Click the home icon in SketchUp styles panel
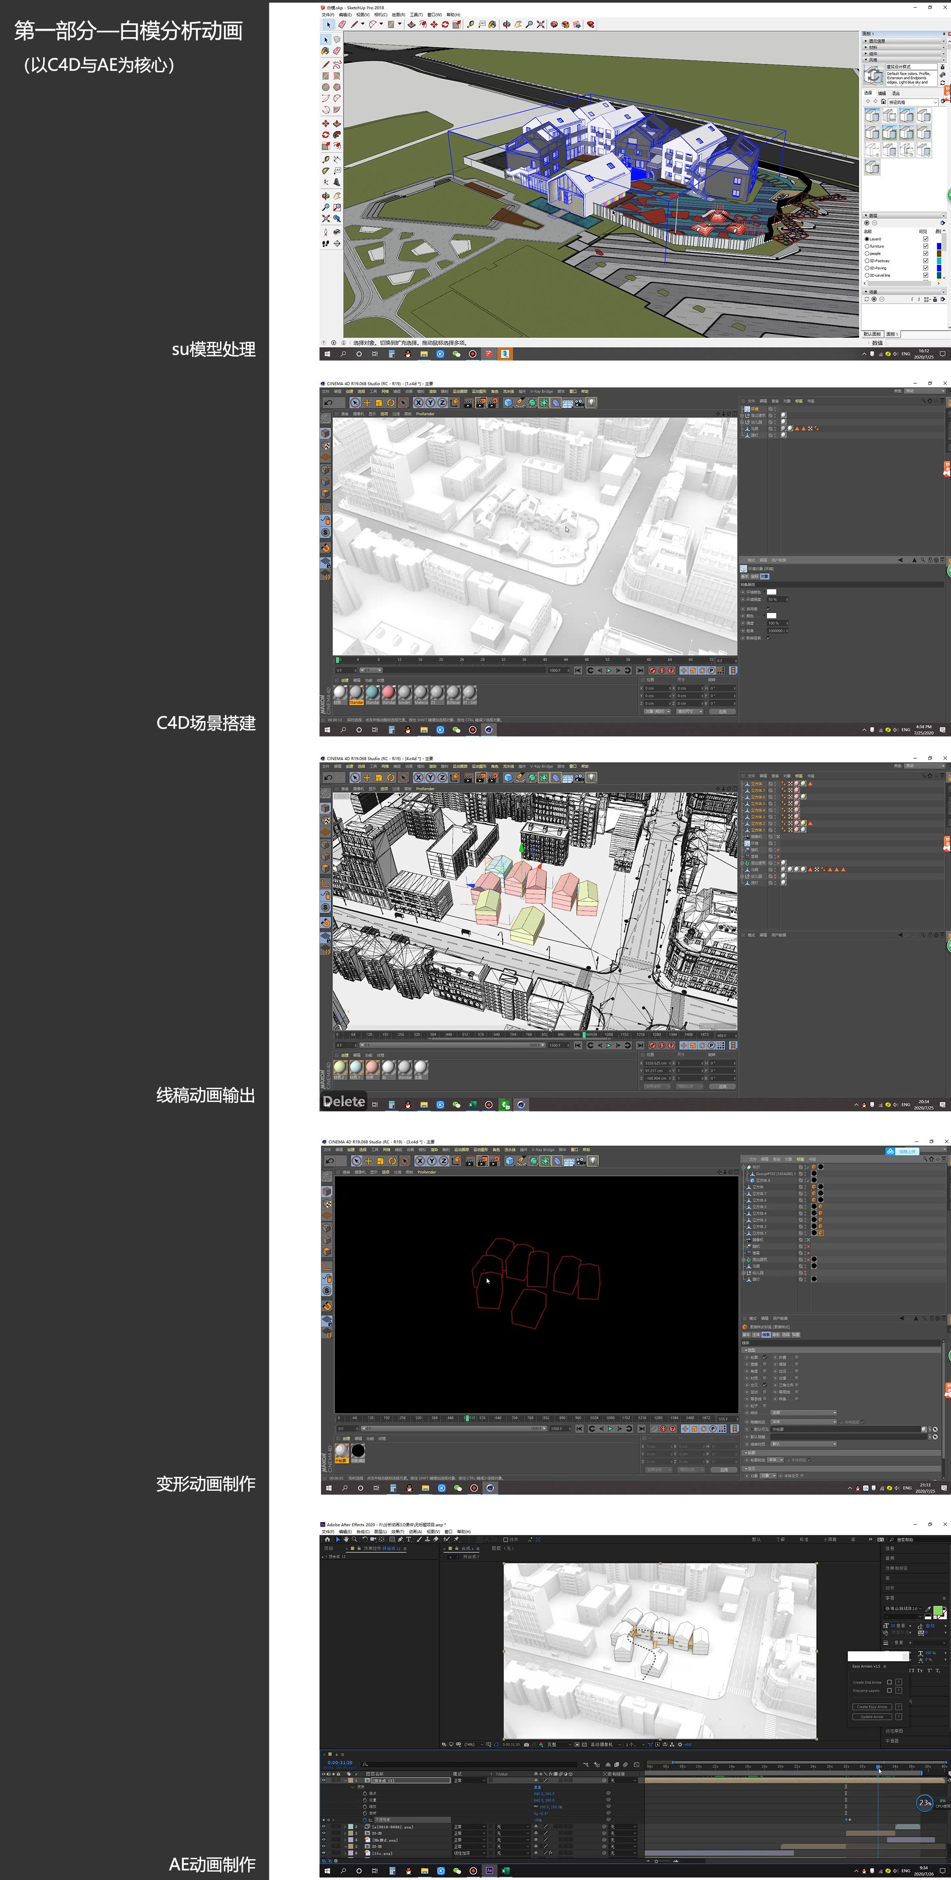The height and width of the screenshot is (1880, 951). (883, 102)
